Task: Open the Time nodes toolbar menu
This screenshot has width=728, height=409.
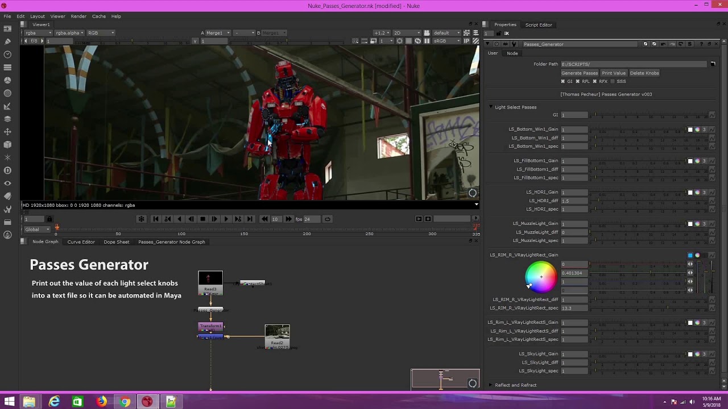Action: pos(7,55)
